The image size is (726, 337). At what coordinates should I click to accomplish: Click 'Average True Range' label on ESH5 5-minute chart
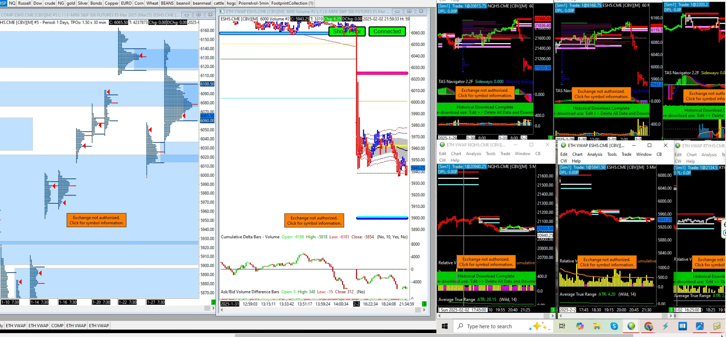click(x=578, y=294)
